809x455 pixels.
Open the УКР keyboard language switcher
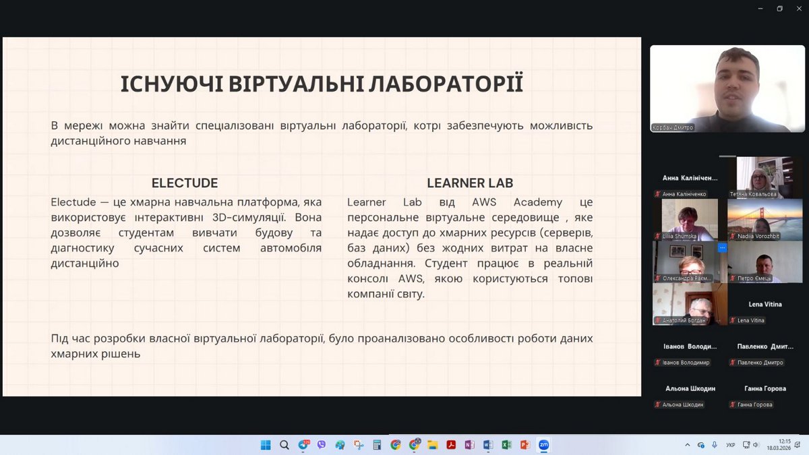click(x=730, y=445)
